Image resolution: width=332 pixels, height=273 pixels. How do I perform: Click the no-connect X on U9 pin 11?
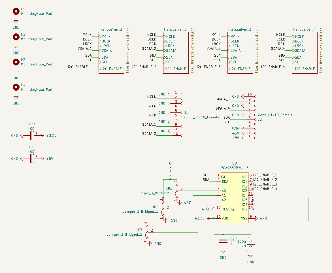(253, 195)
